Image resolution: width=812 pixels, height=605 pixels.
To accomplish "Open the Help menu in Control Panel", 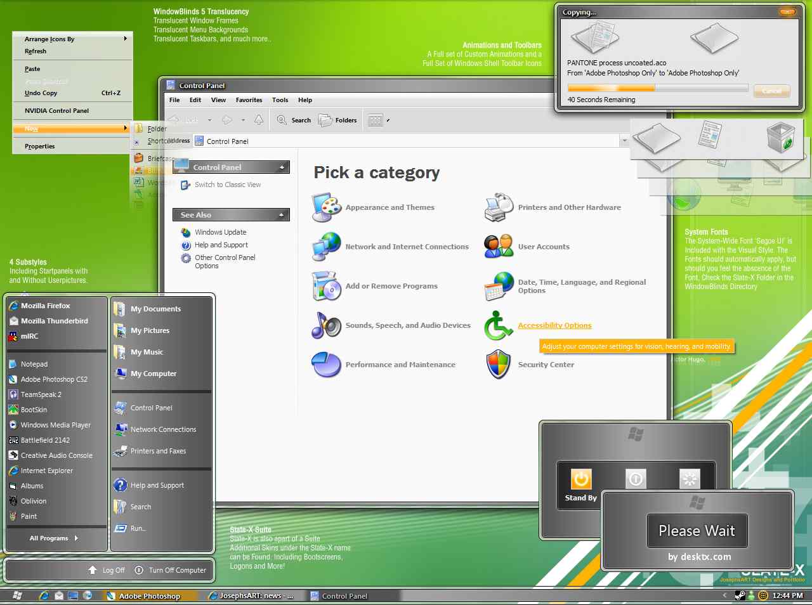I will pyautogui.click(x=305, y=100).
